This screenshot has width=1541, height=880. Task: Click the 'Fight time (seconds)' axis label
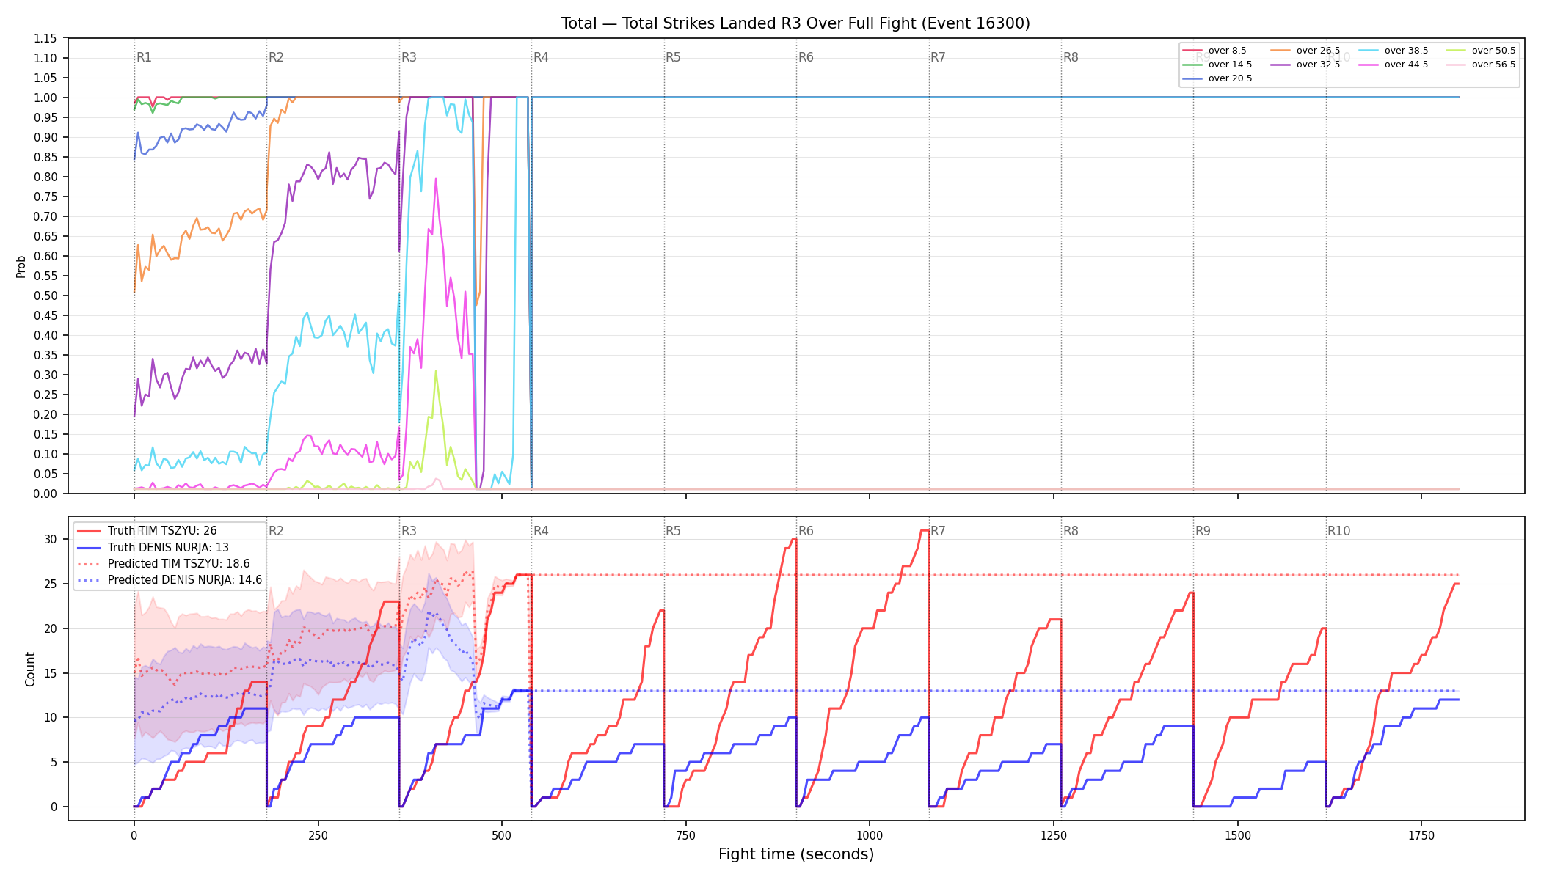pyautogui.click(x=796, y=854)
